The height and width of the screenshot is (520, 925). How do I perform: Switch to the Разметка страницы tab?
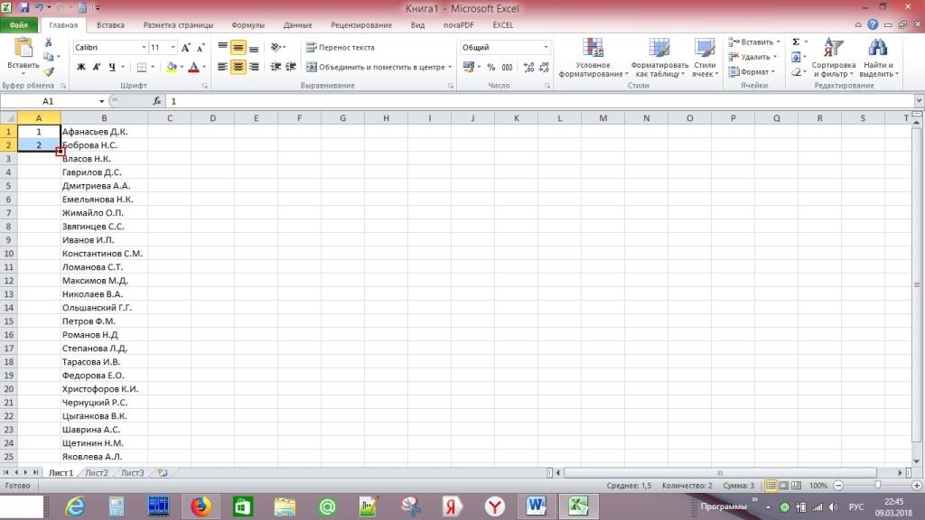click(178, 25)
